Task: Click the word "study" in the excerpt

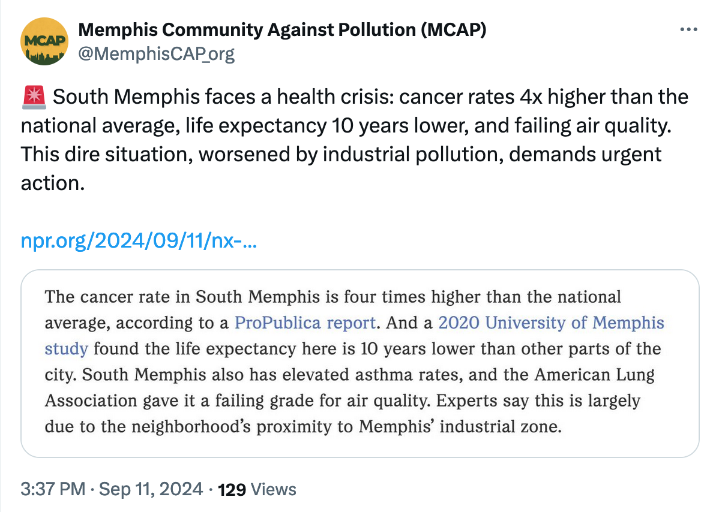Action: tap(66, 348)
